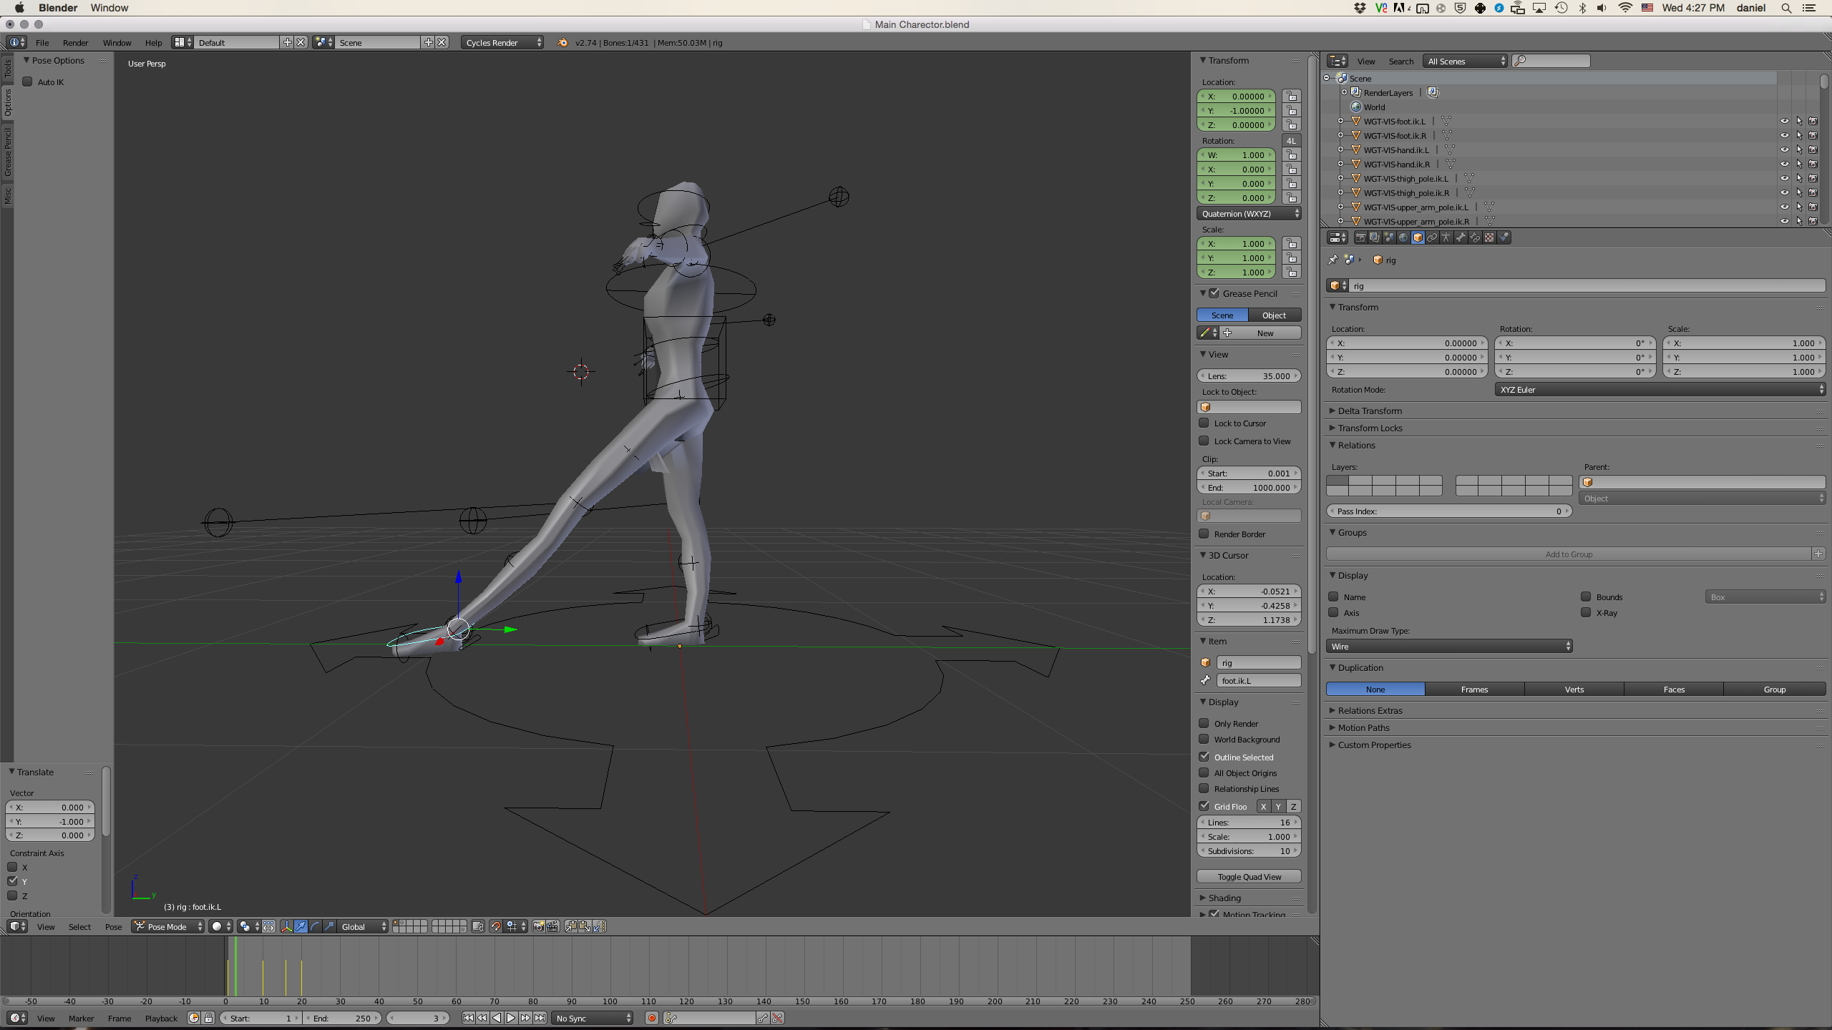This screenshot has height=1030, width=1832.
Task: Click the OpenGL render animation clapper icon
Action: pyautogui.click(x=552, y=927)
